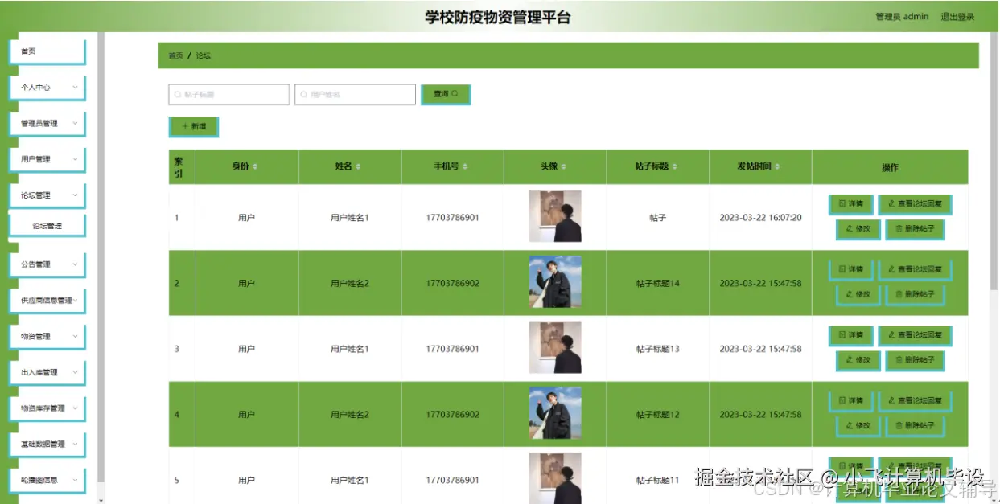Open the 论坛管理 submenu item
Screen dimensions: 1000x504
pyautogui.click(x=47, y=226)
